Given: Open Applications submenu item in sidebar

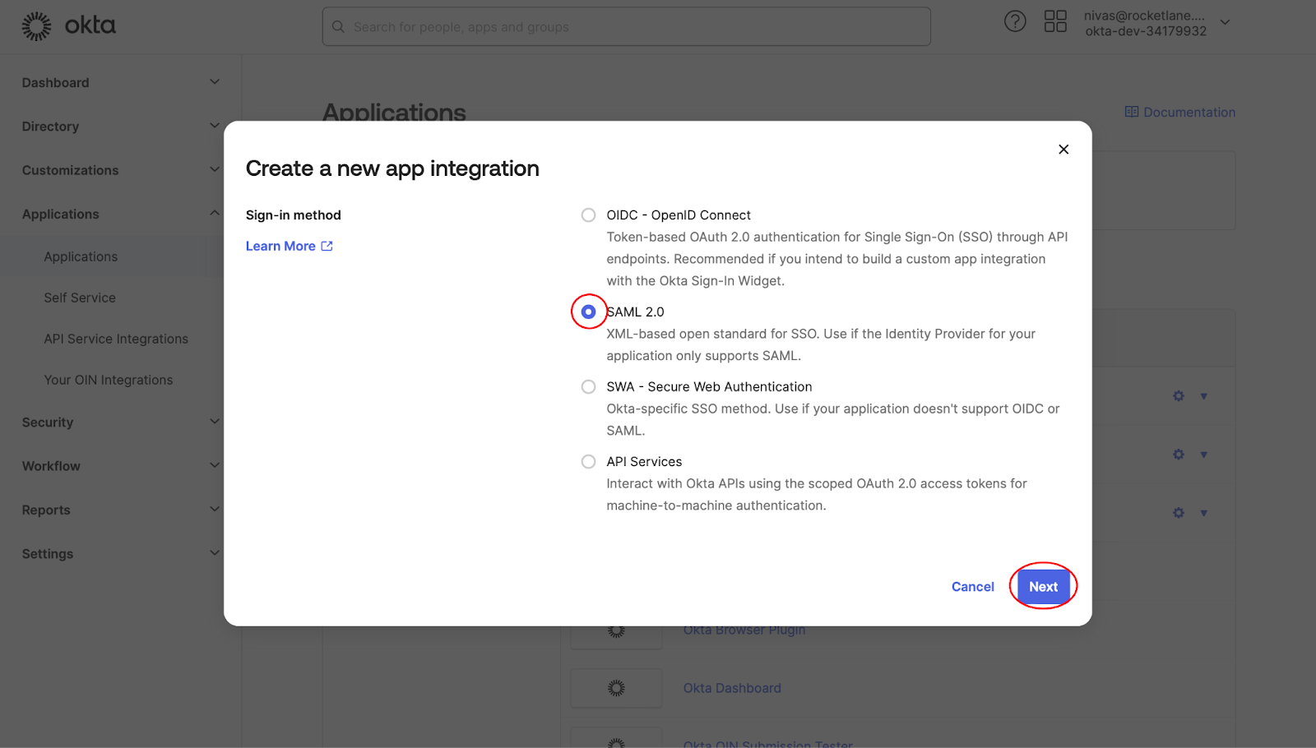Looking at the screenshot, I should tap(81, 256).
